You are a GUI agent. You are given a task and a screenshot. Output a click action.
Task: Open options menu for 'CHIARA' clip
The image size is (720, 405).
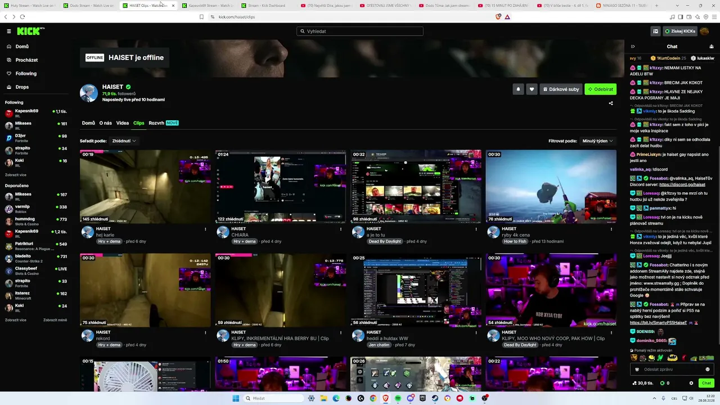tap(340, 229)
